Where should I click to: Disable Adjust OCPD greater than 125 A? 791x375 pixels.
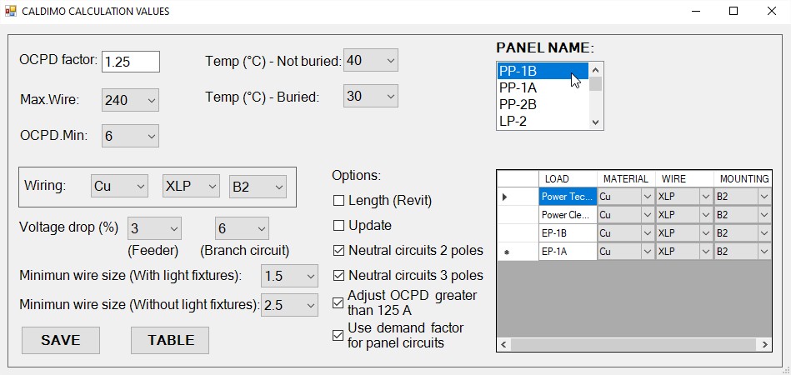tap(338, 302)
